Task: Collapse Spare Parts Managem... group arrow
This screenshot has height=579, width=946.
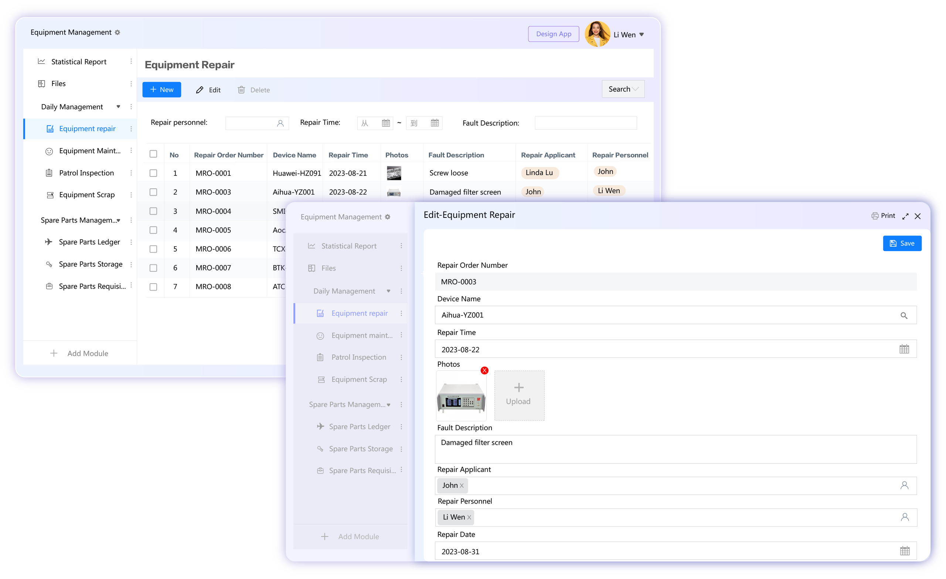Action: 118,220
